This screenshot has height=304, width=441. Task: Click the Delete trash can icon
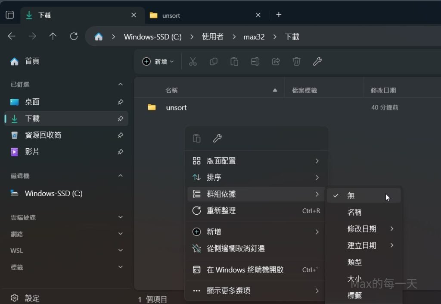tap(296, 62)
